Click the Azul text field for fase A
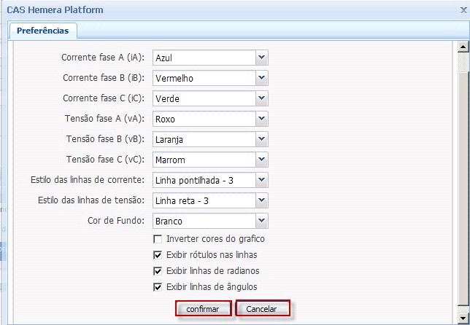The height and width of the screenshot is (325, 470). 204,58
